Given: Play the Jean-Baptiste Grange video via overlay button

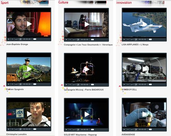Looking at the screenshot, I should [x=29, y=24].
